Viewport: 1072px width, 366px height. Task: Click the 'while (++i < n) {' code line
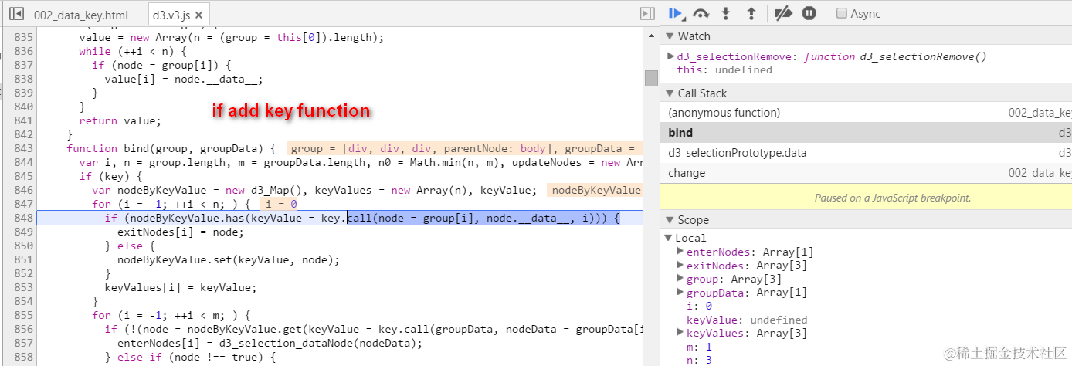click(x=133, y=51)
